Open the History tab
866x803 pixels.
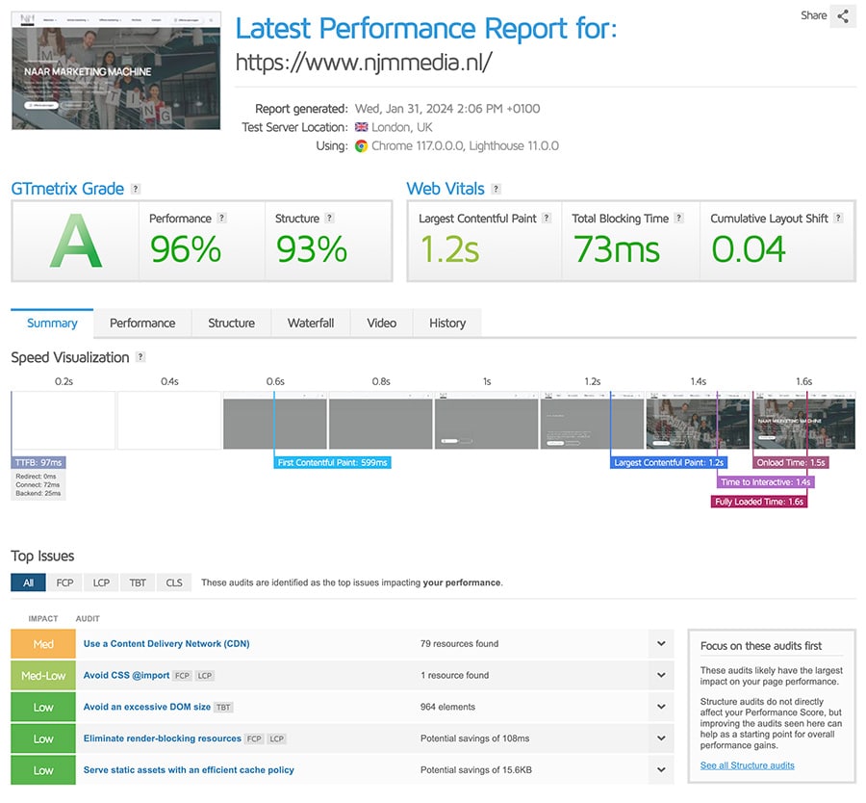pyautogui.click(x=447, y=324)
